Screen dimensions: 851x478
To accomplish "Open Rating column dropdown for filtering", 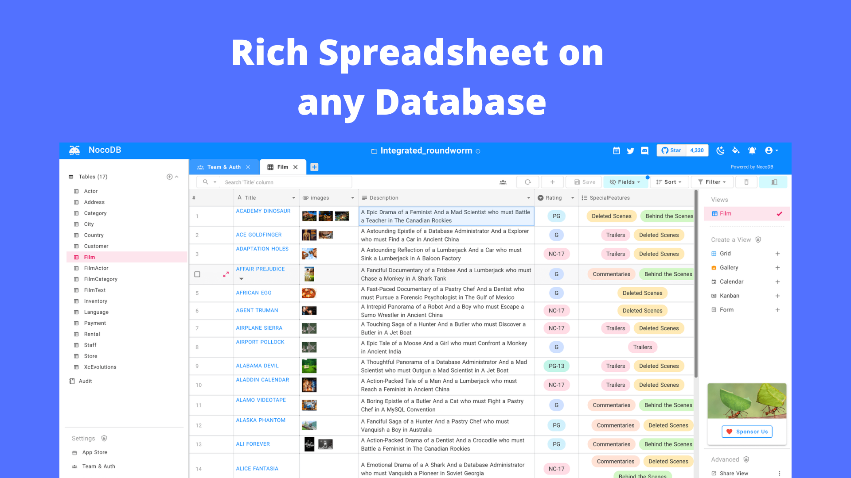I will click(573, 198).
